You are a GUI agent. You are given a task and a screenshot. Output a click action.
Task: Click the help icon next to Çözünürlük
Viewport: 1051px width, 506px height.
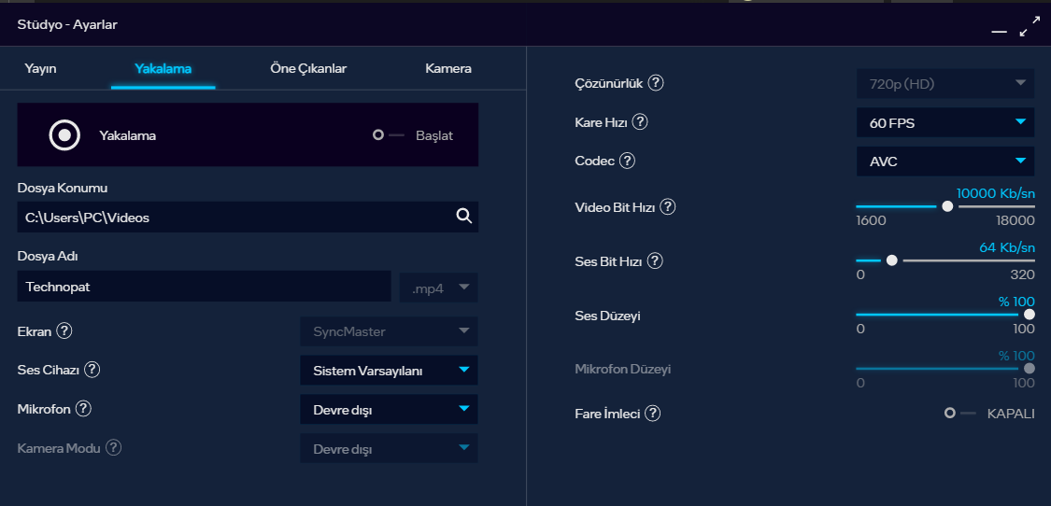pyautogui.click(x=656, y=83)
